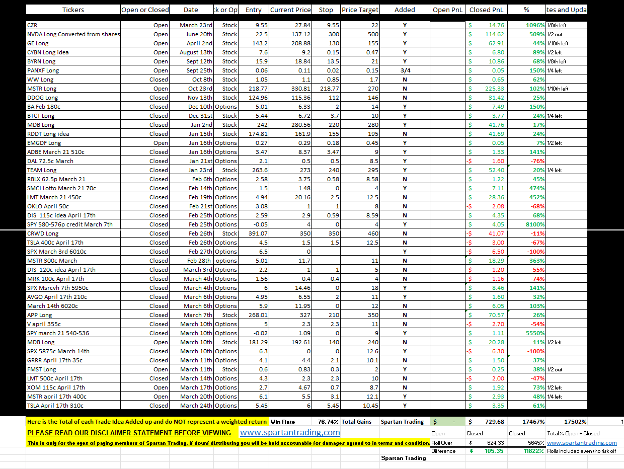Select the 'SMCI Lotto March 21 70c' cell
This screenshot has height=469, width=624.
pos(73,188)
